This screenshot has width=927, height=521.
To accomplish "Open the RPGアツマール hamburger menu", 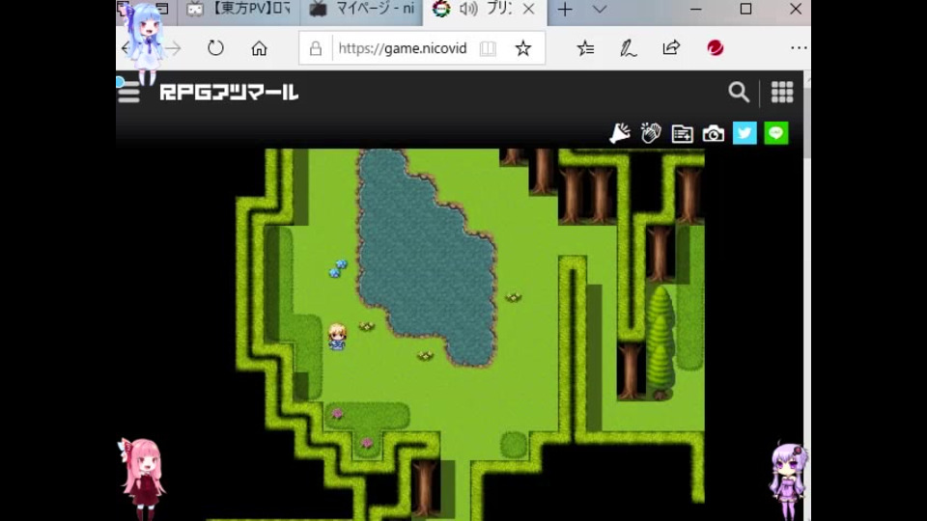I will coord(128,93).
